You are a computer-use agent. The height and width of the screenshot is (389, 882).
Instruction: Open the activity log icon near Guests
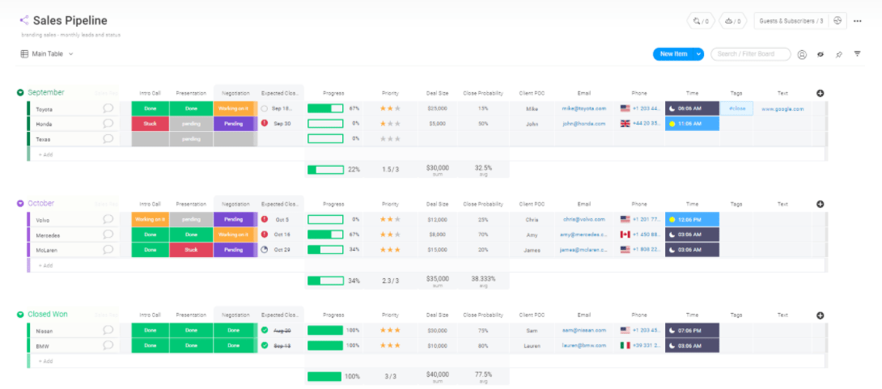837,21
